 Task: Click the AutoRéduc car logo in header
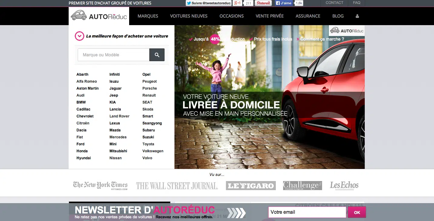pyautogui.click(x=99, y=16)
